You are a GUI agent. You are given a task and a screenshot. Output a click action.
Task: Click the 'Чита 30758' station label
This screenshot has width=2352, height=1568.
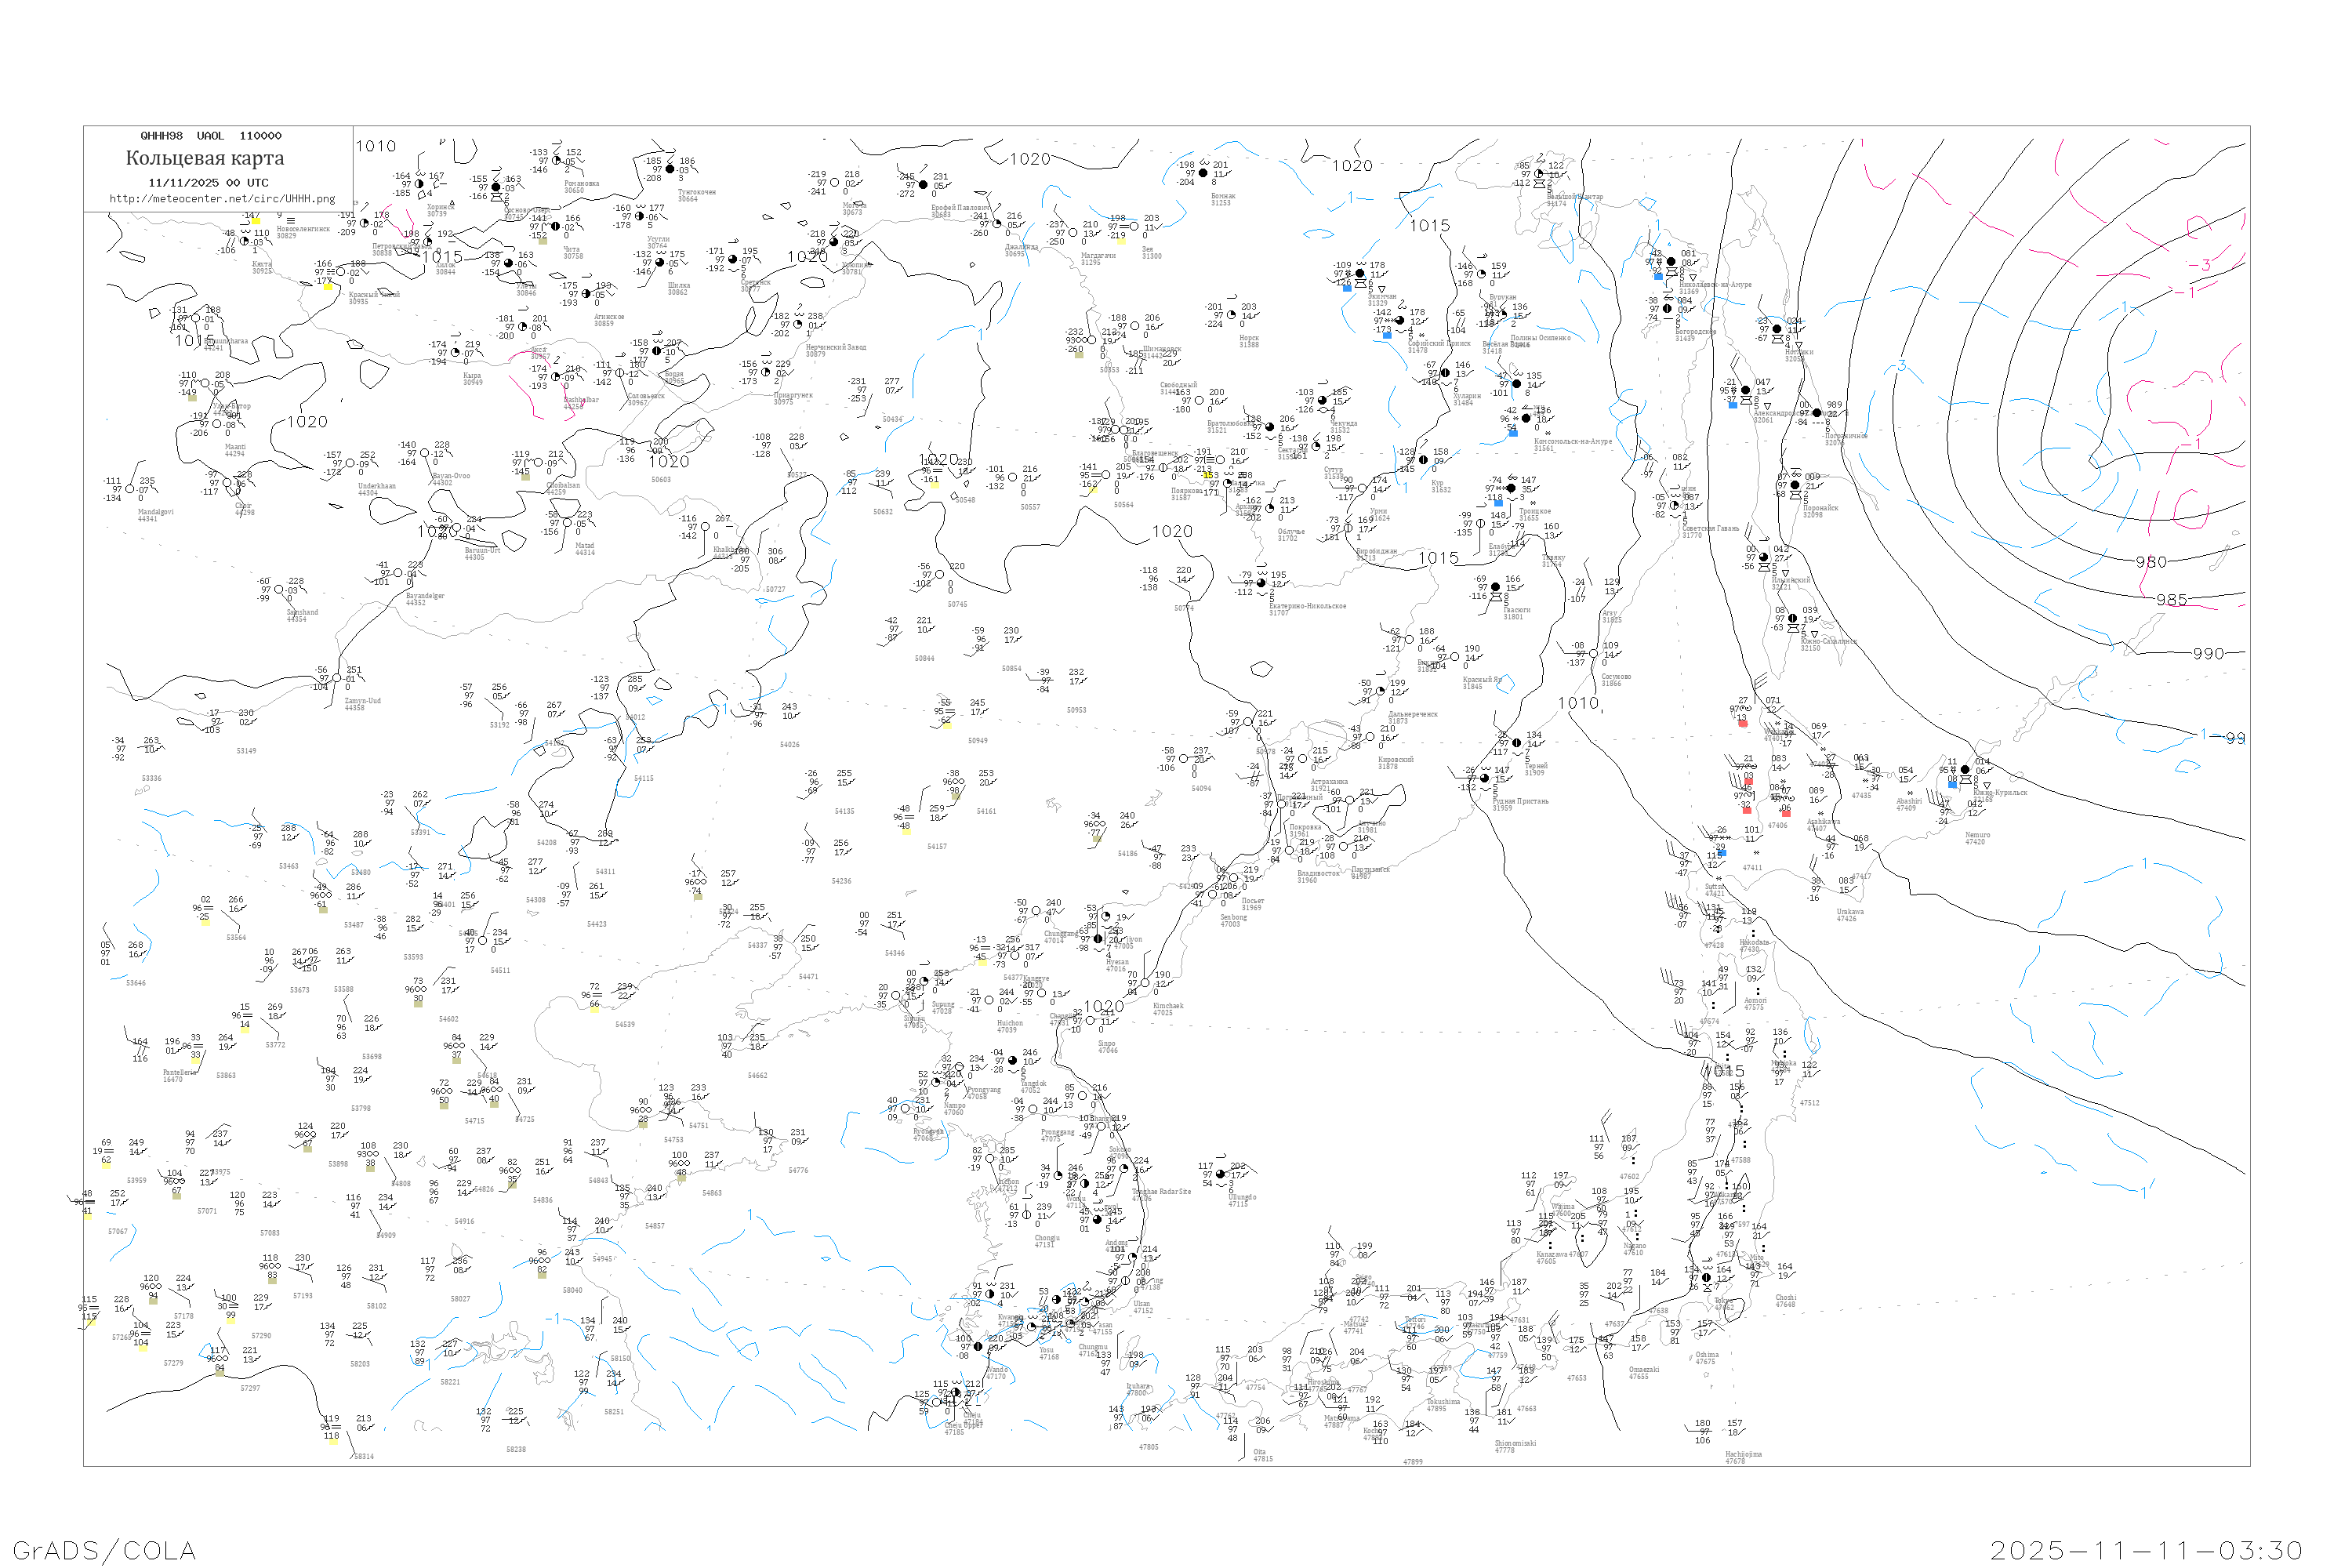(x=572, y=252)
